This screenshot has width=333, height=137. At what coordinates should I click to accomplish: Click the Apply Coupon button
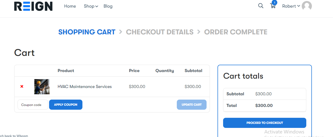[x=66, y=105]
